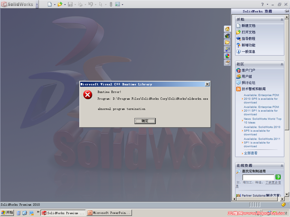Open the Custom Properties tab icon
290x217 pixels.
(227, 63)
